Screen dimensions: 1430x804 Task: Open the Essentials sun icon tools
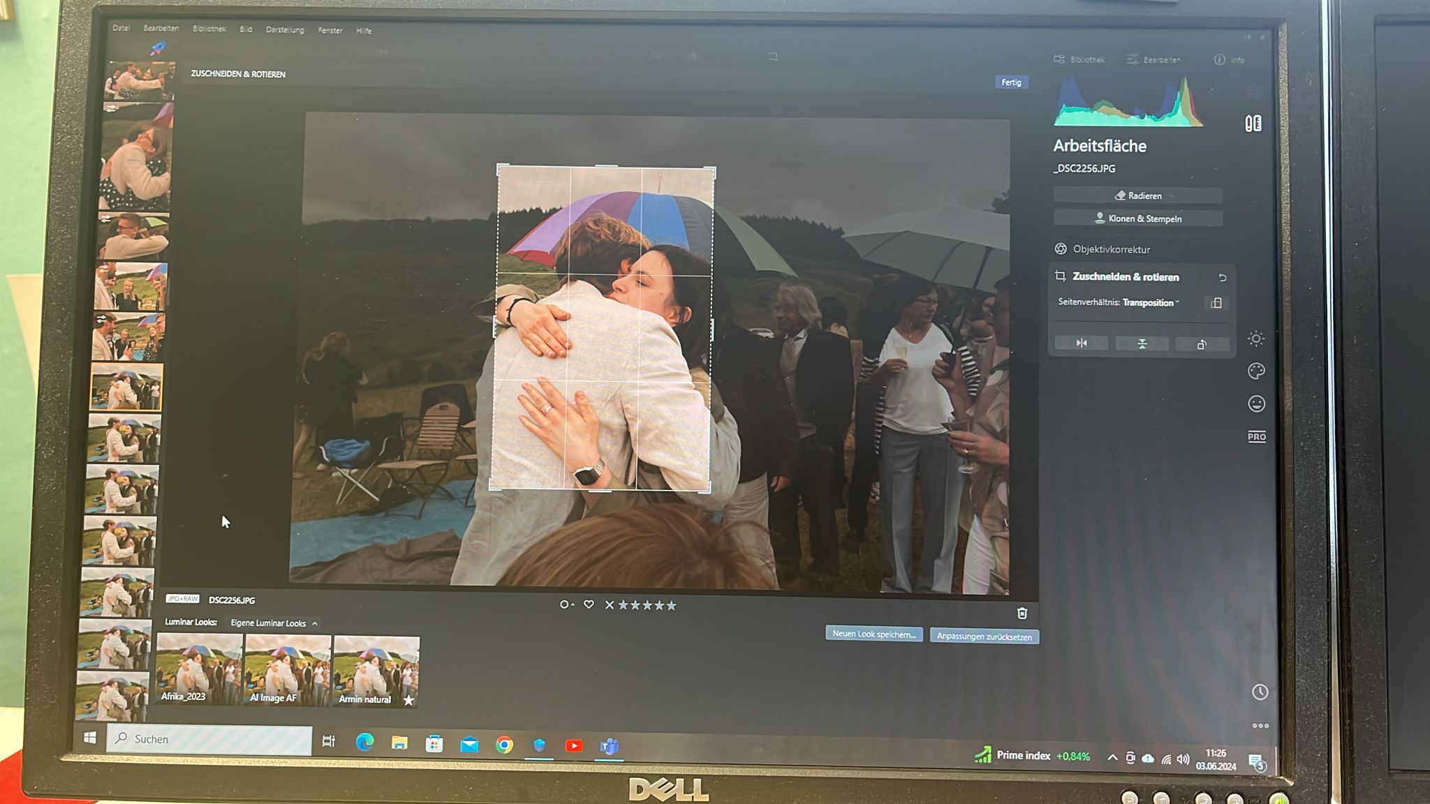[1255, 339]
